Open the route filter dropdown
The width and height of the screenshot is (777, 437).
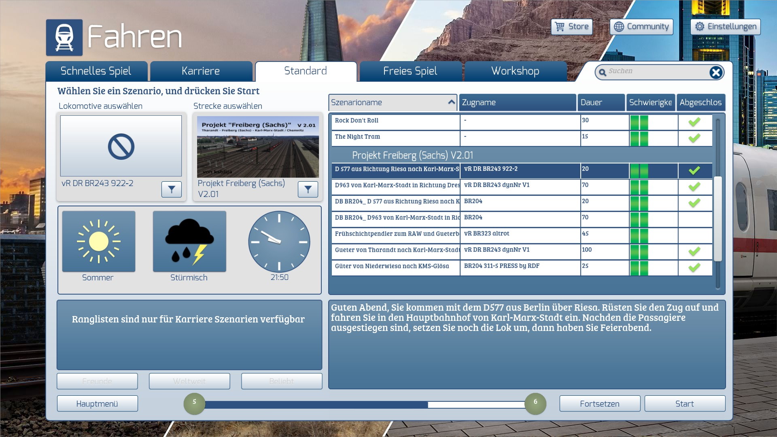coord(308,189)
